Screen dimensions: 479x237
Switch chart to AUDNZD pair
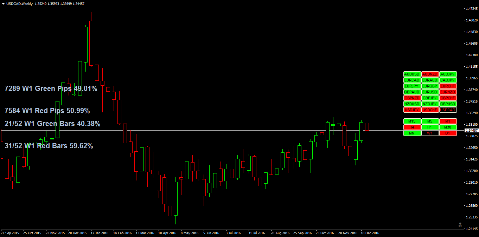tap(430, 74)
